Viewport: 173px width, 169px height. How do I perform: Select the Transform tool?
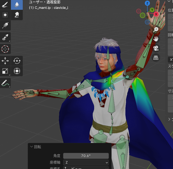[x=17, y=71]
